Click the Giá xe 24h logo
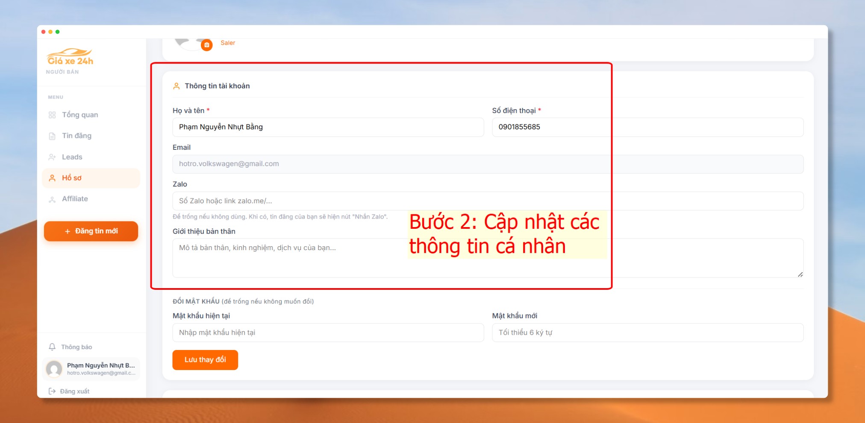Image resolution: width=865 pixels, height=423 pixels. [x=70, y=57]
